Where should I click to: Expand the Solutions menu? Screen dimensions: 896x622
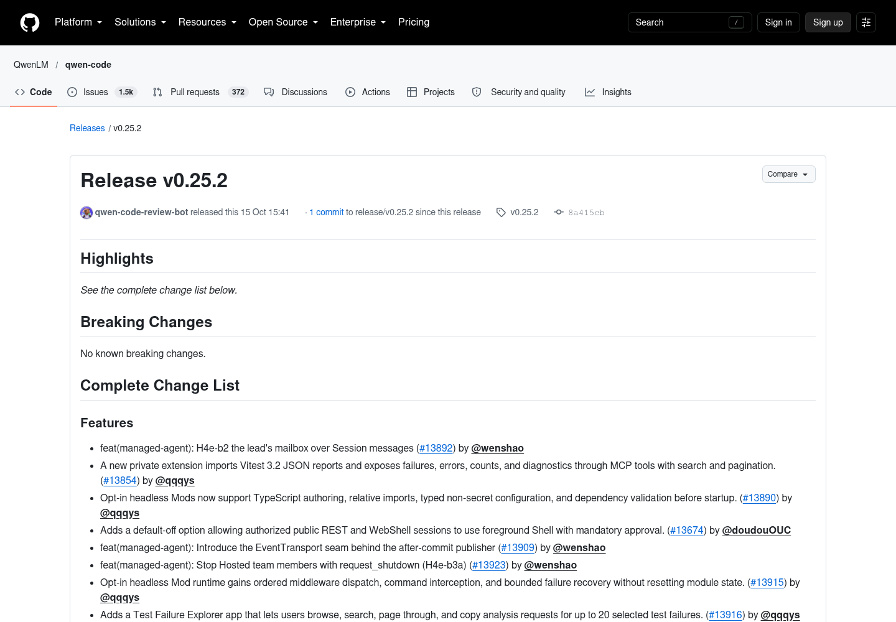coord(140,22)
